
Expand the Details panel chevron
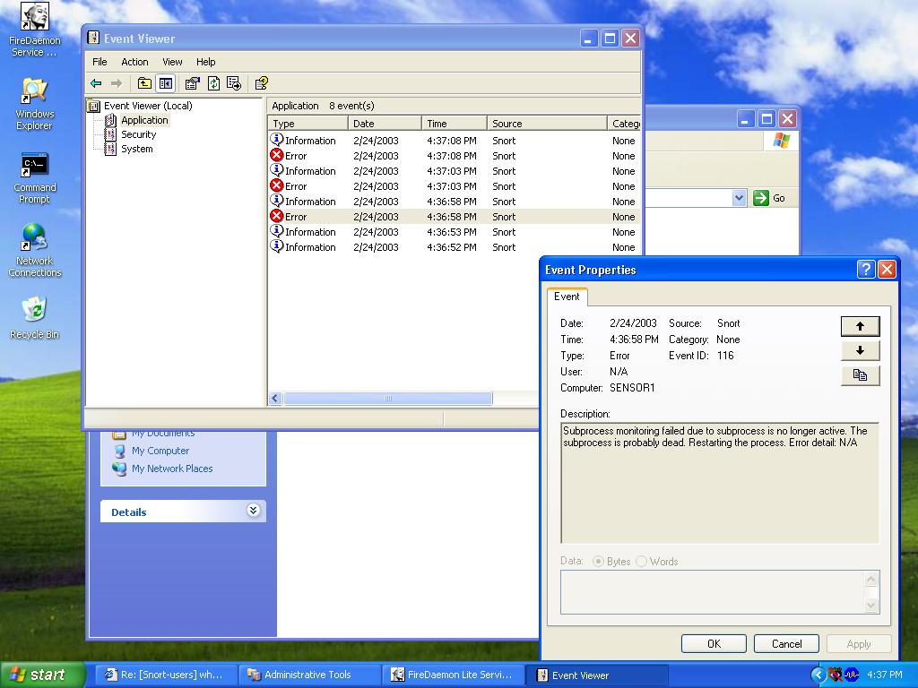(253, 511)
